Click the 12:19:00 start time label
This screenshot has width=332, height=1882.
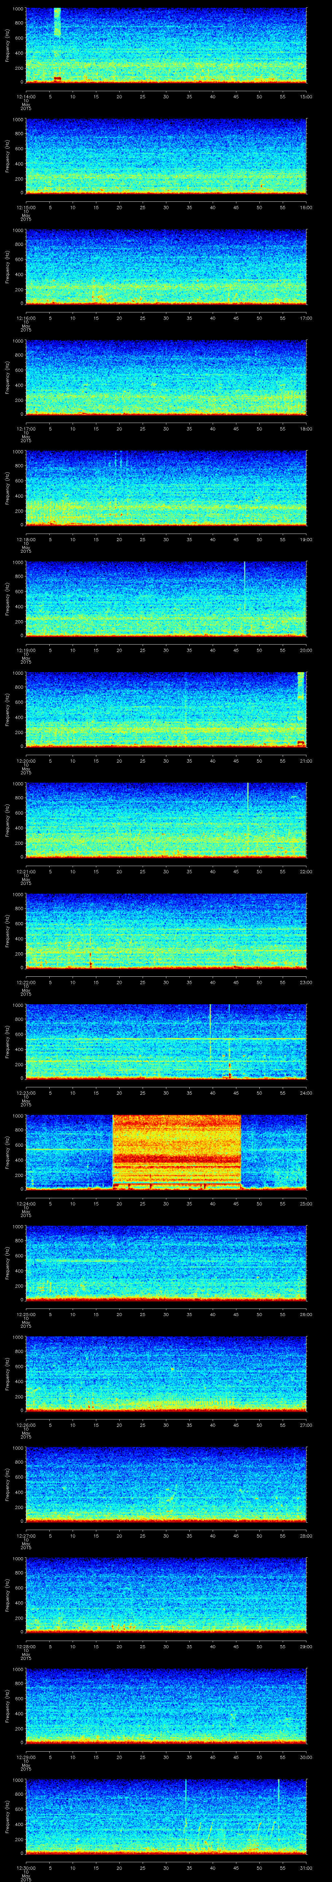[26, 650]
